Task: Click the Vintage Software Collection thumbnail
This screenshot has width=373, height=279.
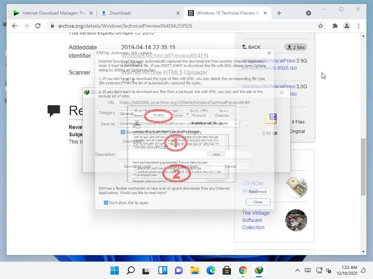Action: (x=296, y=220)
